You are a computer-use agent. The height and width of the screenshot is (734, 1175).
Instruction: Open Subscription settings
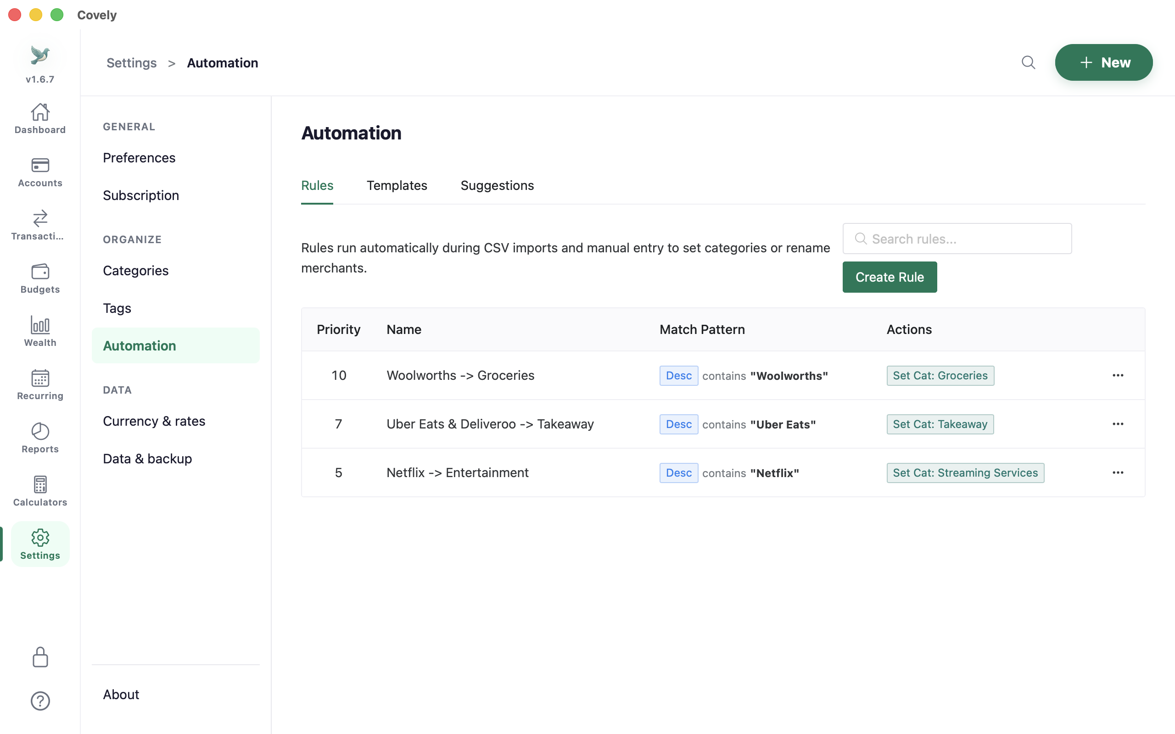(176, 195)
